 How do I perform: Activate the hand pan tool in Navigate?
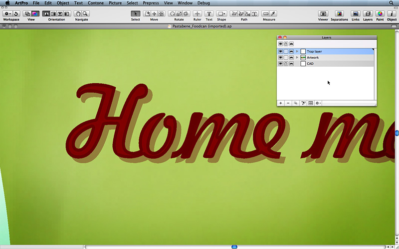[x=78, y=13]
